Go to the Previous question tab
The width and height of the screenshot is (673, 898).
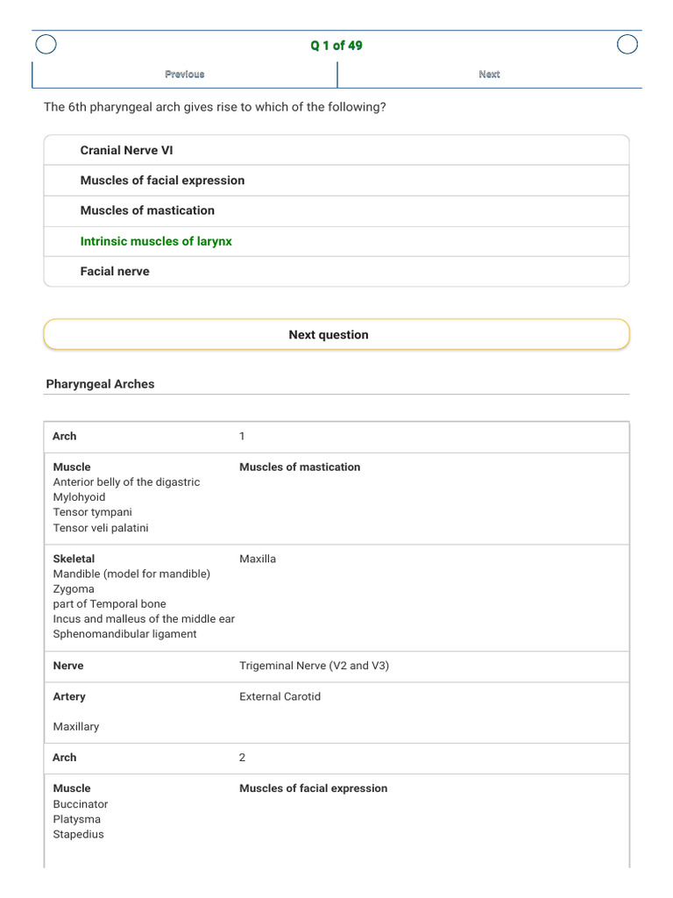point(184,75)
